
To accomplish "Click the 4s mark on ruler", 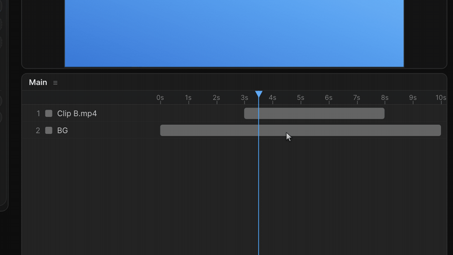I will coord(272,98).
